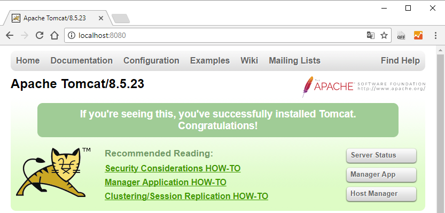Click the Server Status button
The image size is (445, 213).
[381, 155]
